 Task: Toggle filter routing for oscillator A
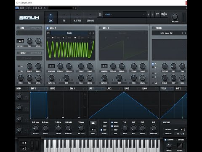[153, 64]
